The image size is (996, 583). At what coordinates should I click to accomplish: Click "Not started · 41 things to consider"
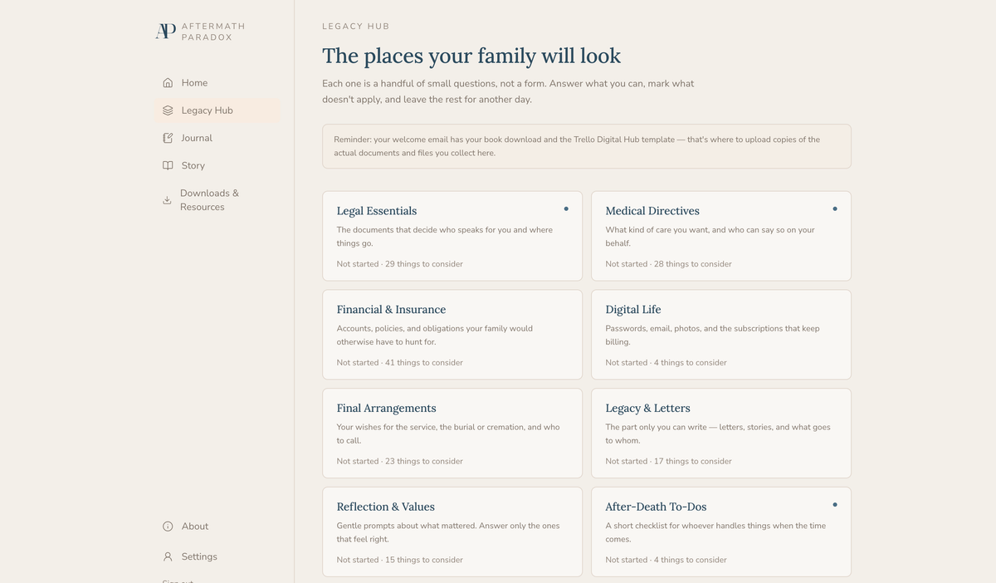pos(400,363)
